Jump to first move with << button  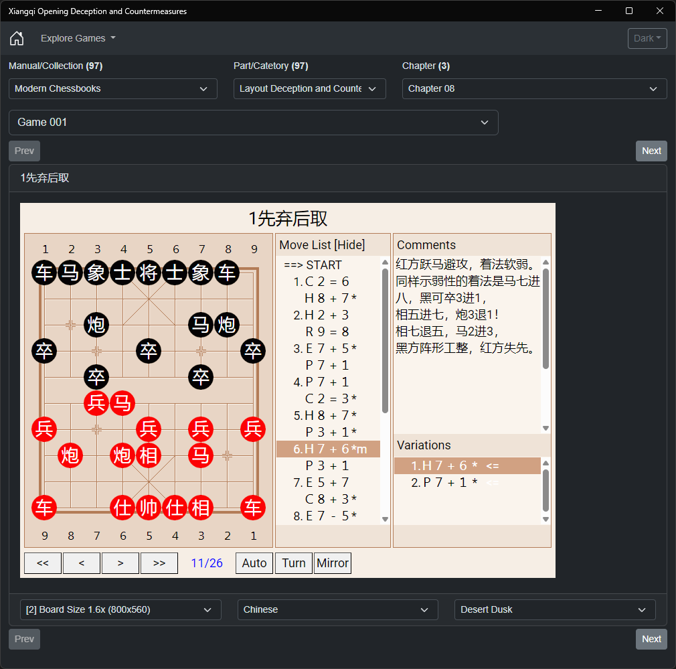point(43,563)
